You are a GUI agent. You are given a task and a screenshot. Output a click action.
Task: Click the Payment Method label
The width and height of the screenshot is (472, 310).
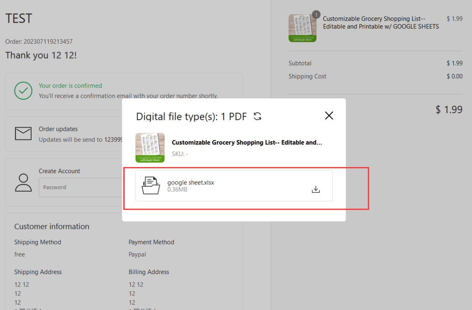tap(151, 242)
